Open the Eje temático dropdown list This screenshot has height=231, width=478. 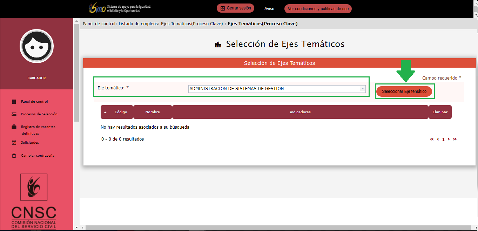tap(363, 89)
